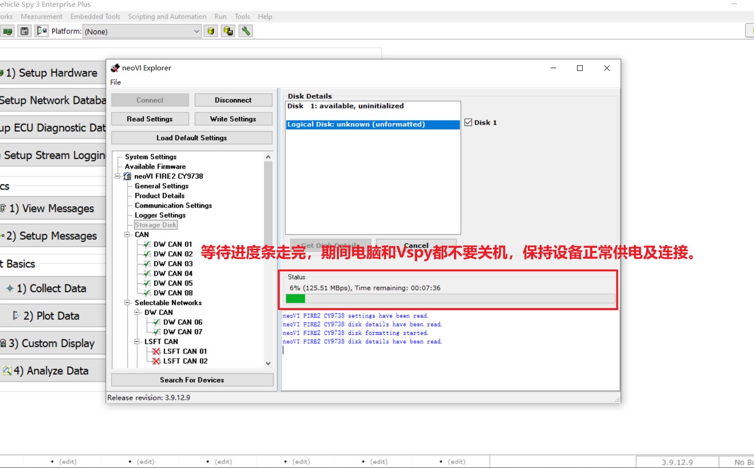Click the green check icon beside DW CAN 03
Screen dimensions: 754x468
147,264
